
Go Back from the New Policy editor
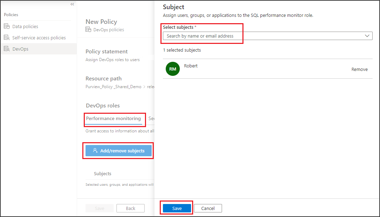pos(130,208)
